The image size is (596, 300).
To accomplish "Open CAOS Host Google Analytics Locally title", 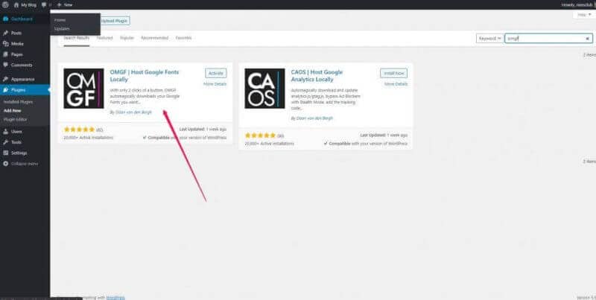I will [317, 76].
